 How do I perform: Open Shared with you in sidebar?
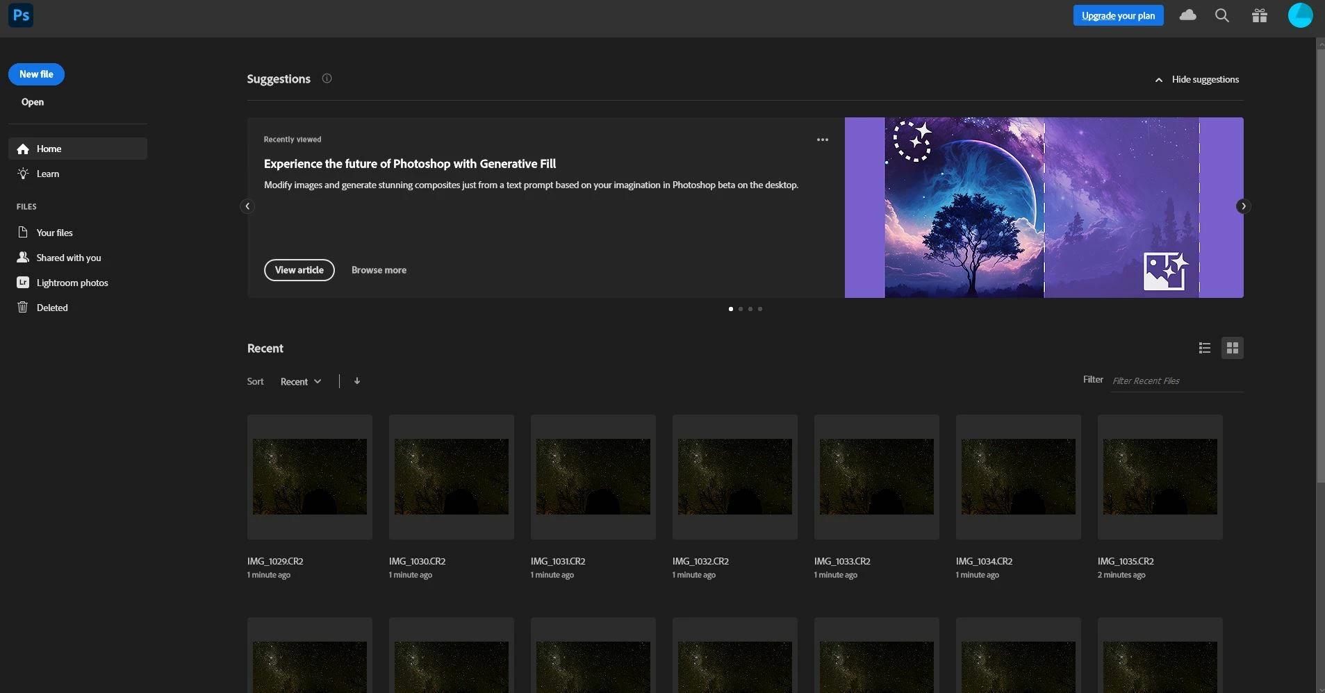[x=78, y=258]
